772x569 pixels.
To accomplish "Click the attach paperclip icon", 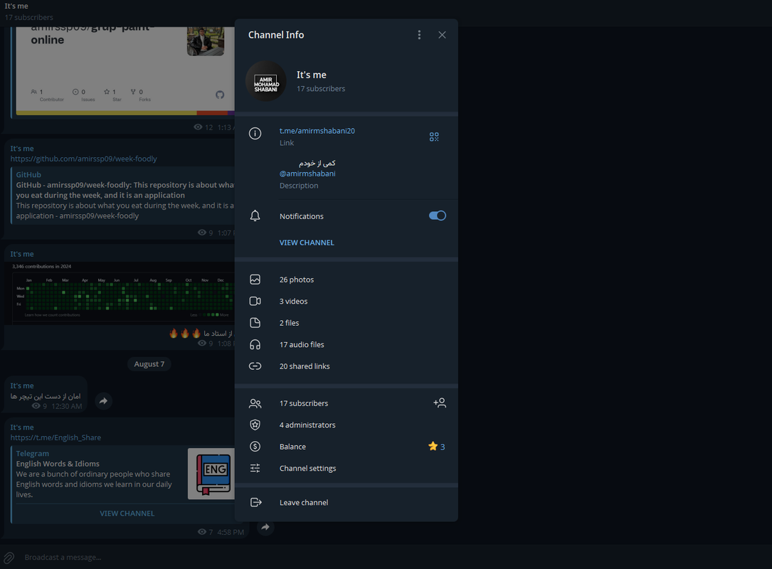I will coord(9,558).
